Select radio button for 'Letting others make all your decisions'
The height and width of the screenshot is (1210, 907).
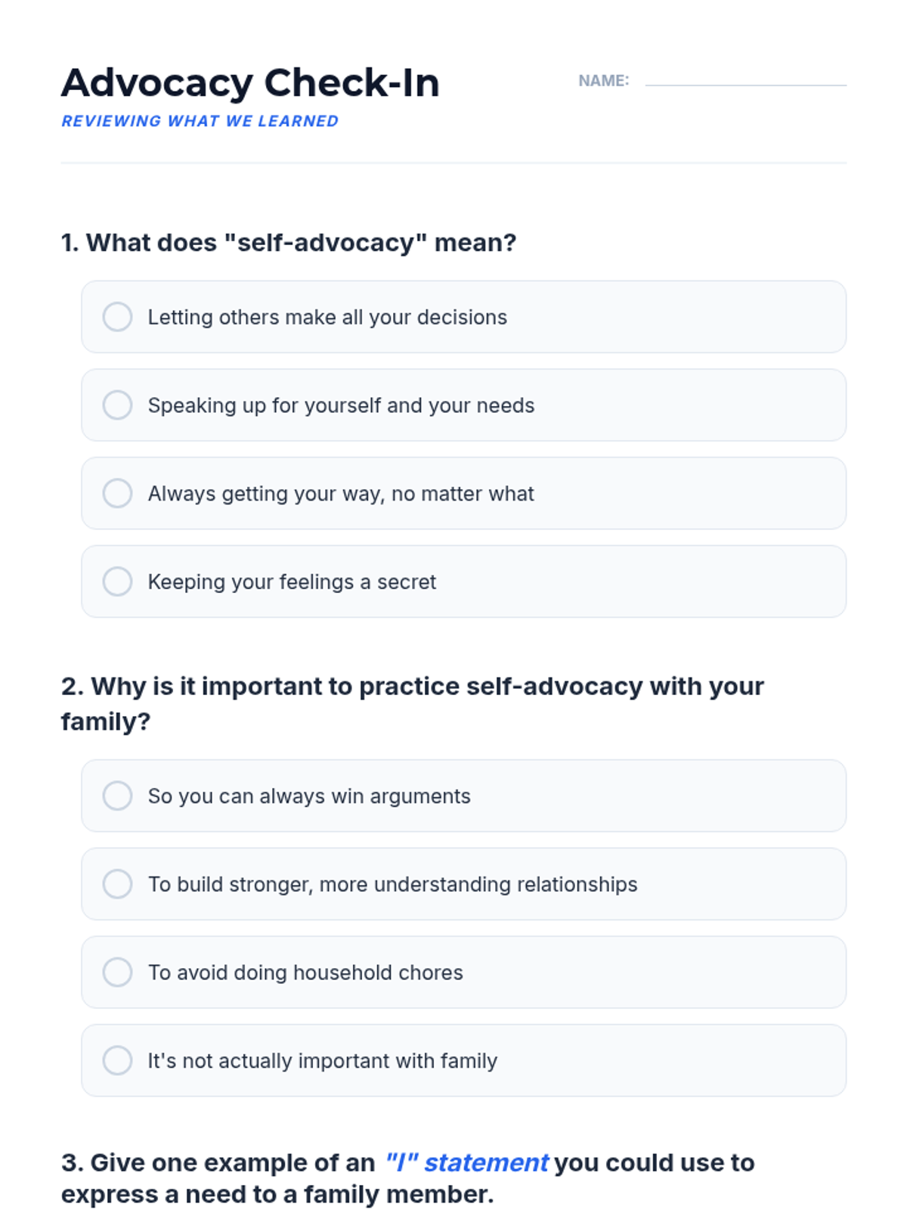(x=117, y=317)
